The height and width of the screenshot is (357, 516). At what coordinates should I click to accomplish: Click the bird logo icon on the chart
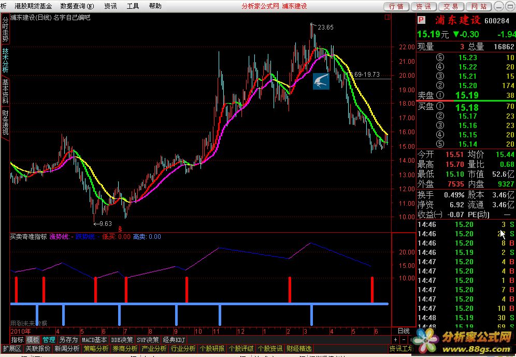tap(321, 81)
